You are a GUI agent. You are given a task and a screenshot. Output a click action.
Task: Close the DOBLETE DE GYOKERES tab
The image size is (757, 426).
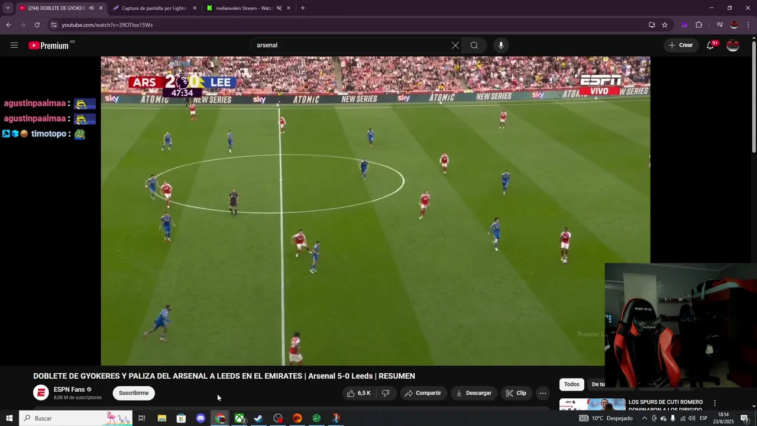click(101, 8)
